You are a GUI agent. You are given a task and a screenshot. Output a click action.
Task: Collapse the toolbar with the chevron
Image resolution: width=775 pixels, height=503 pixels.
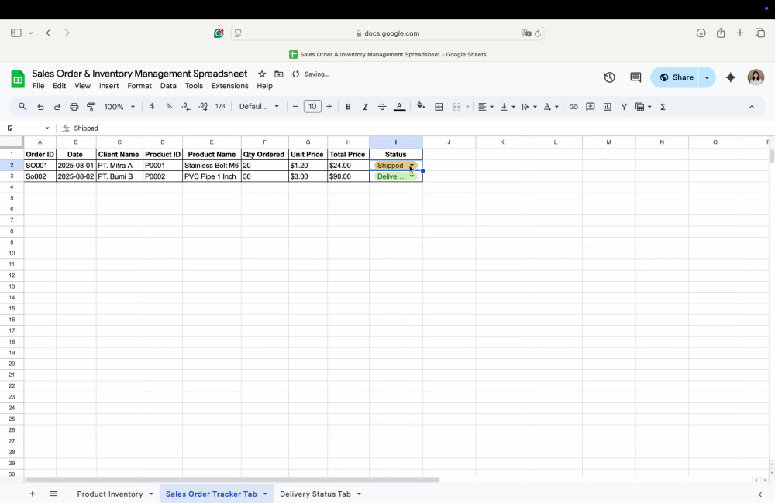(751, 107)
